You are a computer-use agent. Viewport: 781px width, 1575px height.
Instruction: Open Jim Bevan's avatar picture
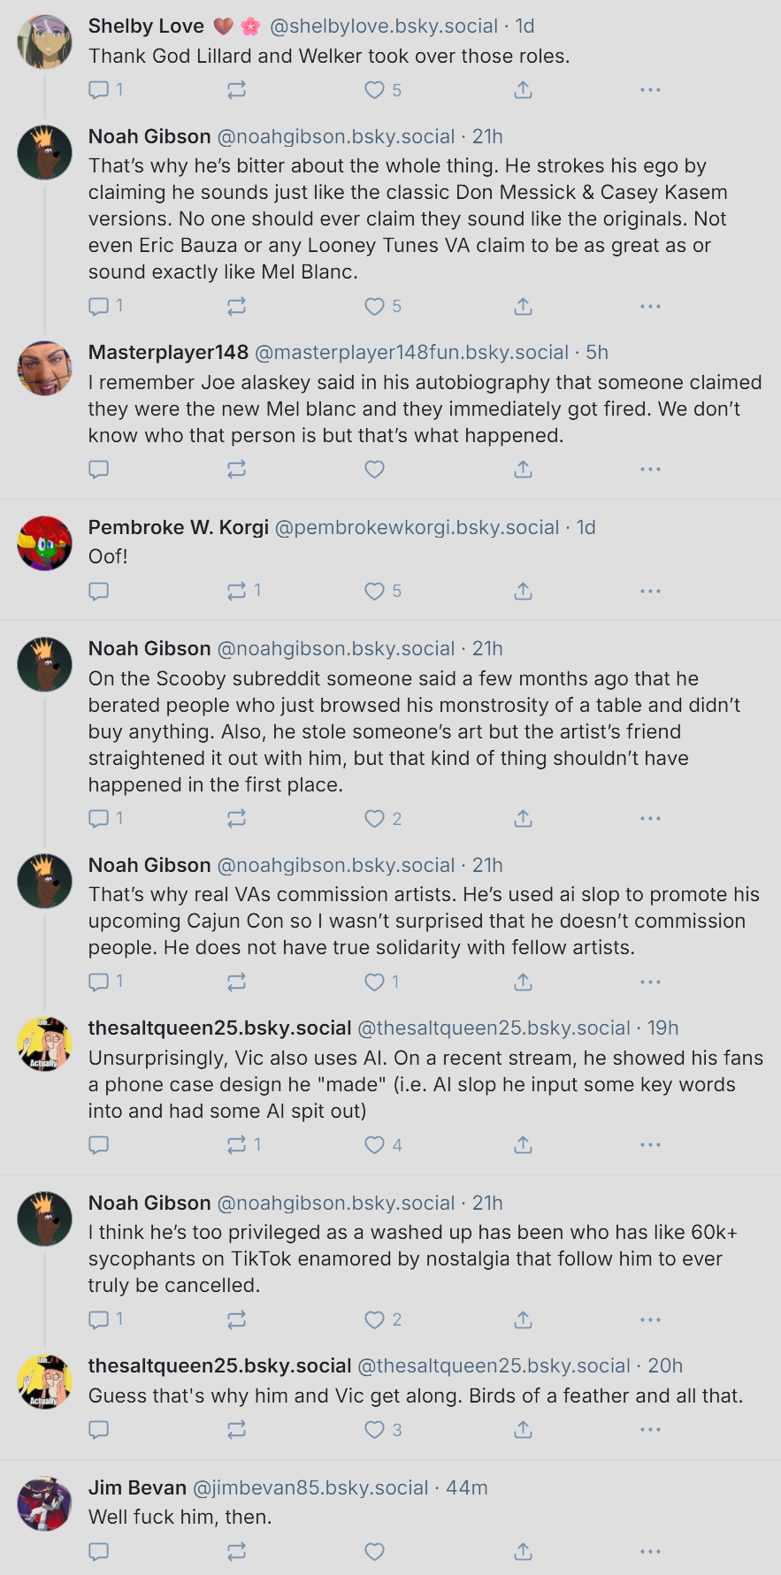[x=44, y=1503]
